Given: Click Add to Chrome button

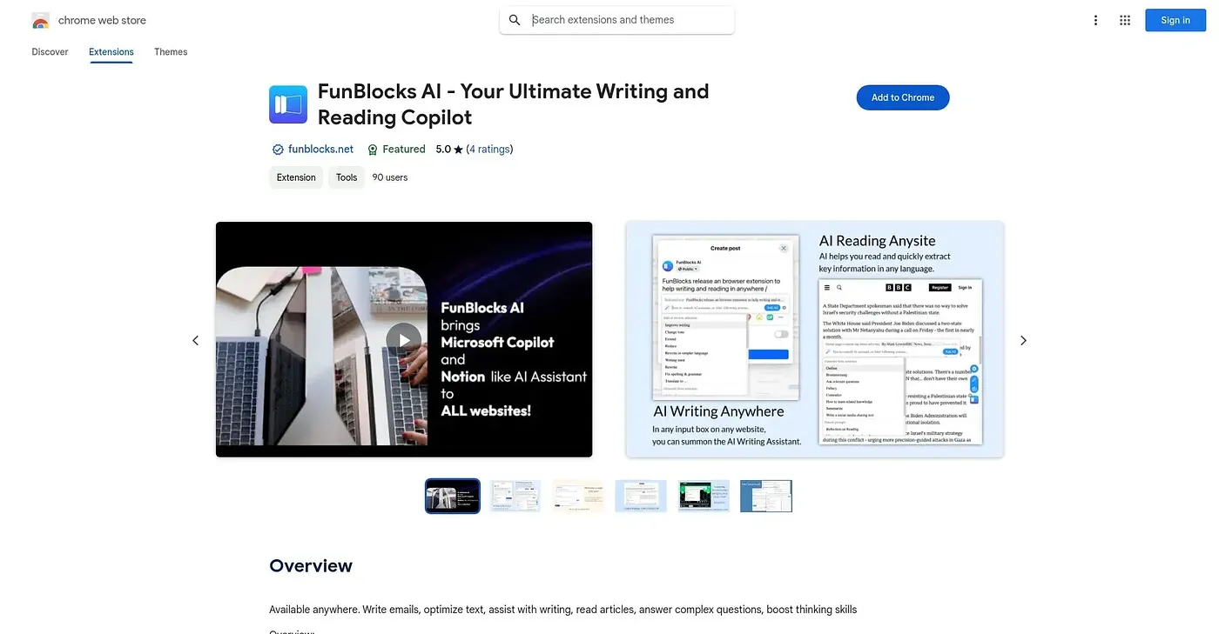Looking at the screenshot, I should click(x=903, y=97).
